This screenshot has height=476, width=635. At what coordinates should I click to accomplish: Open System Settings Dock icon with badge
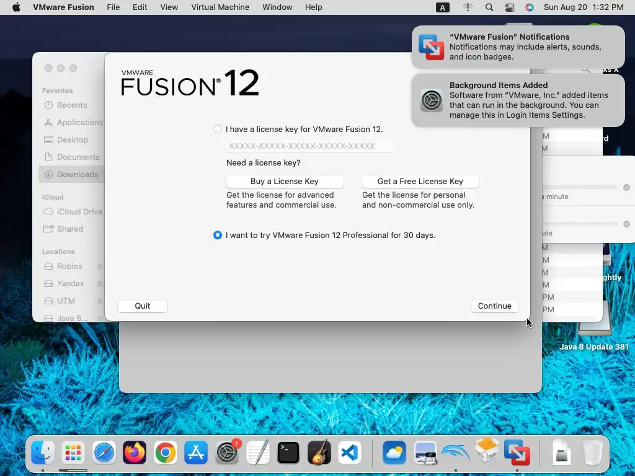pyautogui.click(x=227, y=452)
